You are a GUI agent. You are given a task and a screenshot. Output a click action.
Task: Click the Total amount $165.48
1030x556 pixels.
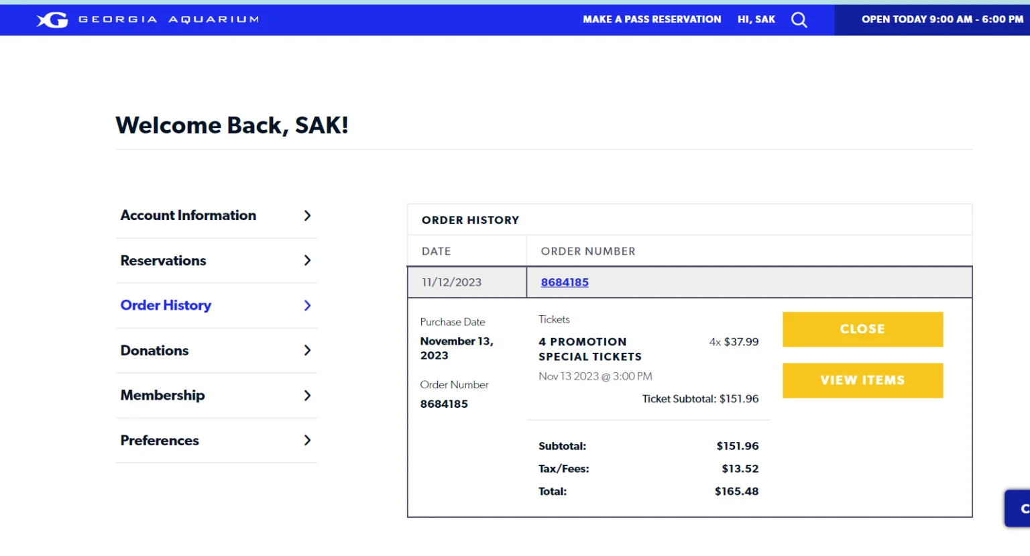(x=736, y=492)
